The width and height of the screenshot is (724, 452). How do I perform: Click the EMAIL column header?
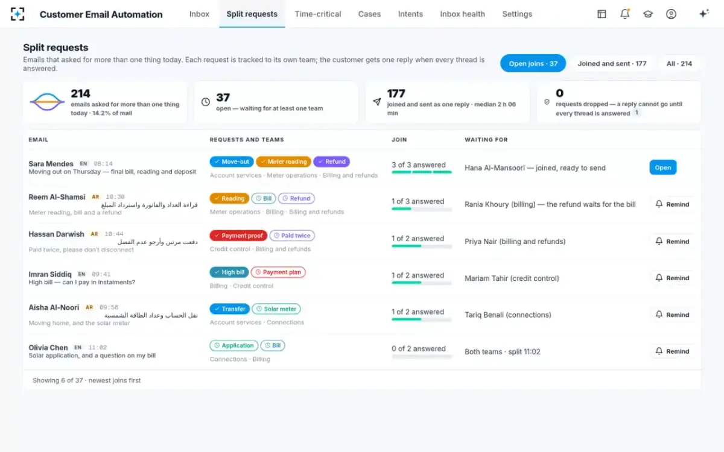click(x=39, y=140)
